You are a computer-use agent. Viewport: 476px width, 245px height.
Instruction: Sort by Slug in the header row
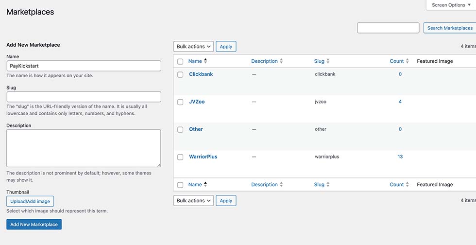(x=322, y=61)
